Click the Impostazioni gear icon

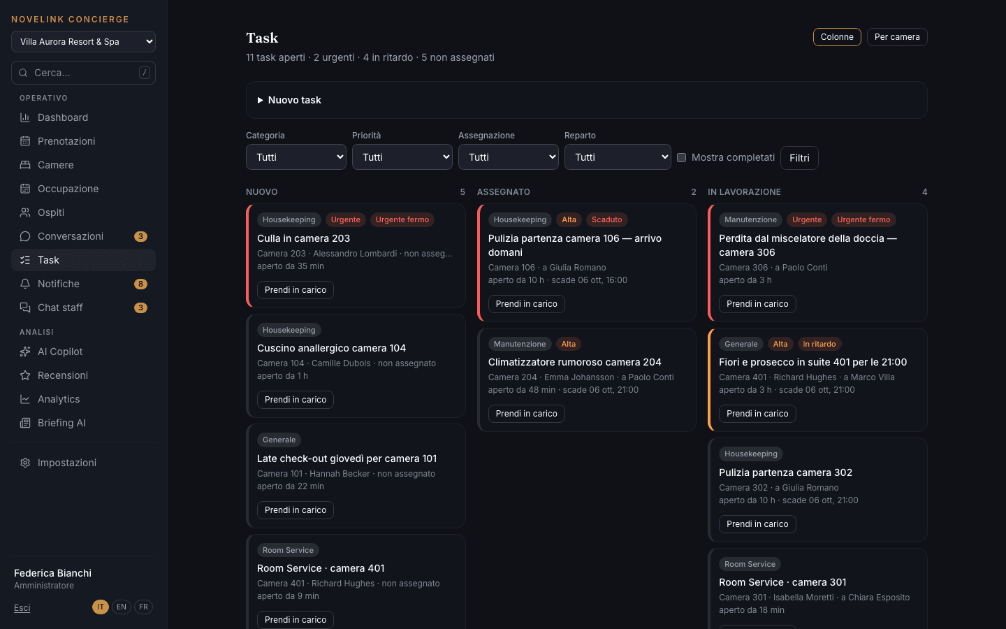tap(25, 463)
